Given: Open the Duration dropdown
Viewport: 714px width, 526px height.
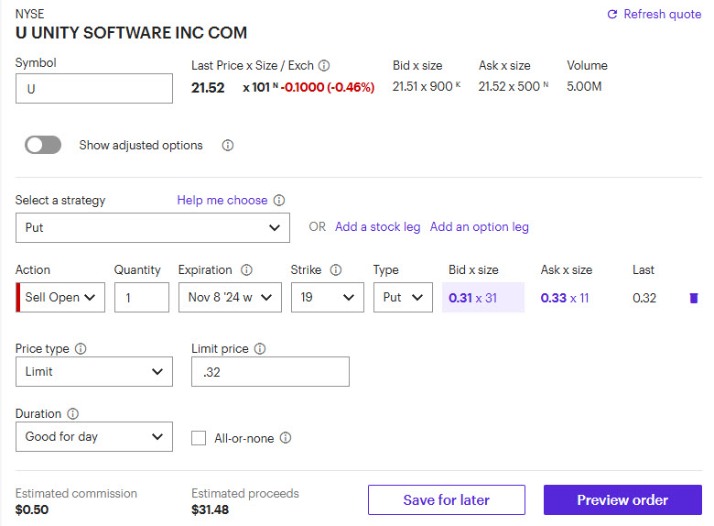Looking at the screenshot, I should tap(94, 437).
